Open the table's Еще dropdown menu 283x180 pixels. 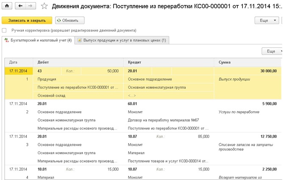[272, 51]
